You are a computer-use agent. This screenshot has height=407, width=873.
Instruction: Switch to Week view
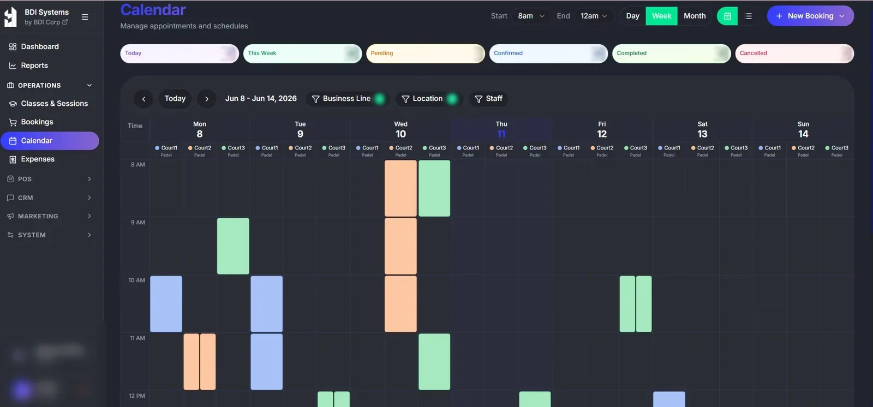pyautogui.click(x=661, y=16)
